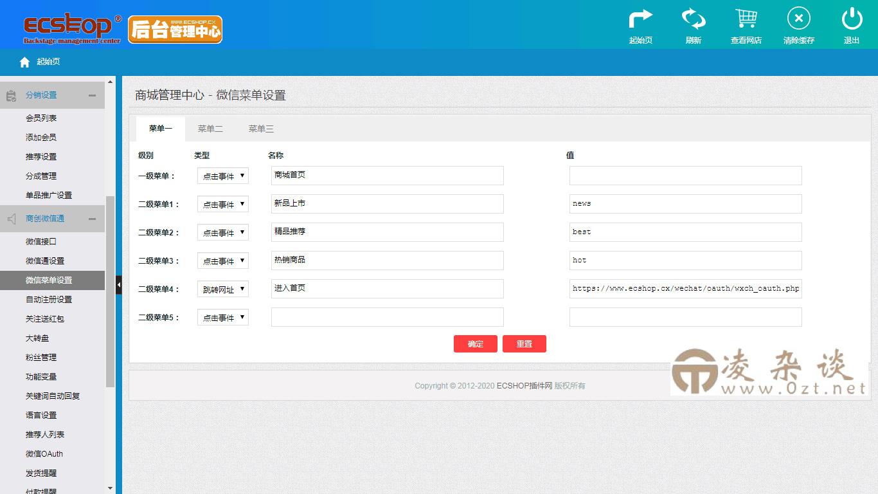Screen dimensions: 878x494
Task: Click the 刷新 refresh icon
Action: point(694,19)
